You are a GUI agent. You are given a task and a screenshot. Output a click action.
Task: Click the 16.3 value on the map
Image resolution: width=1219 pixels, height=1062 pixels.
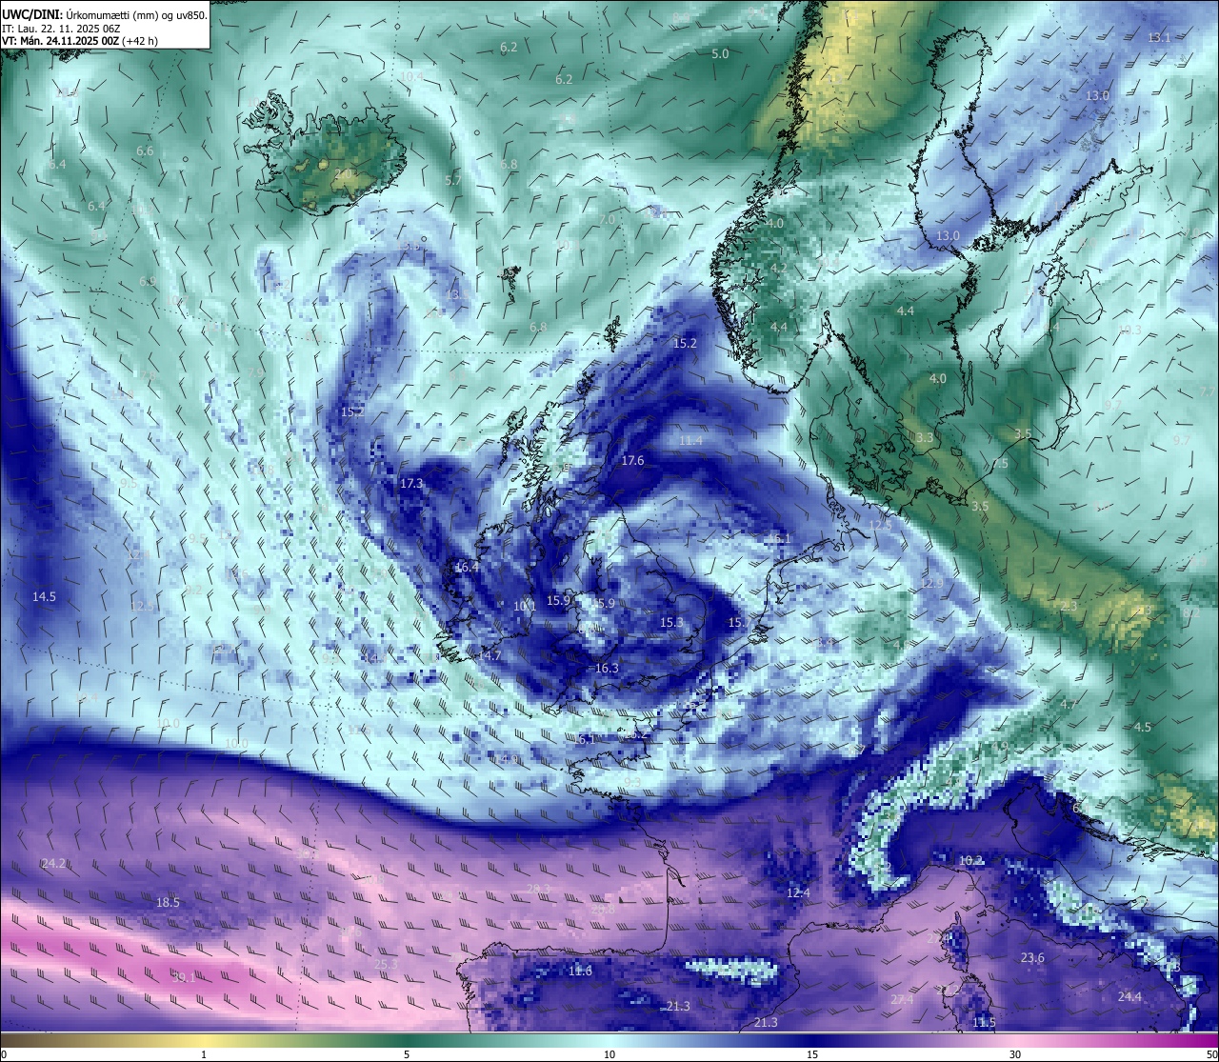[x=607, y=669]
